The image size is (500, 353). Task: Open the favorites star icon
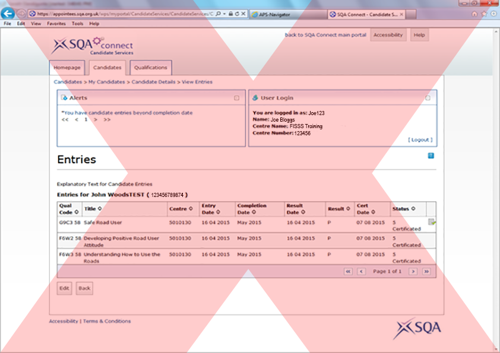484,14
